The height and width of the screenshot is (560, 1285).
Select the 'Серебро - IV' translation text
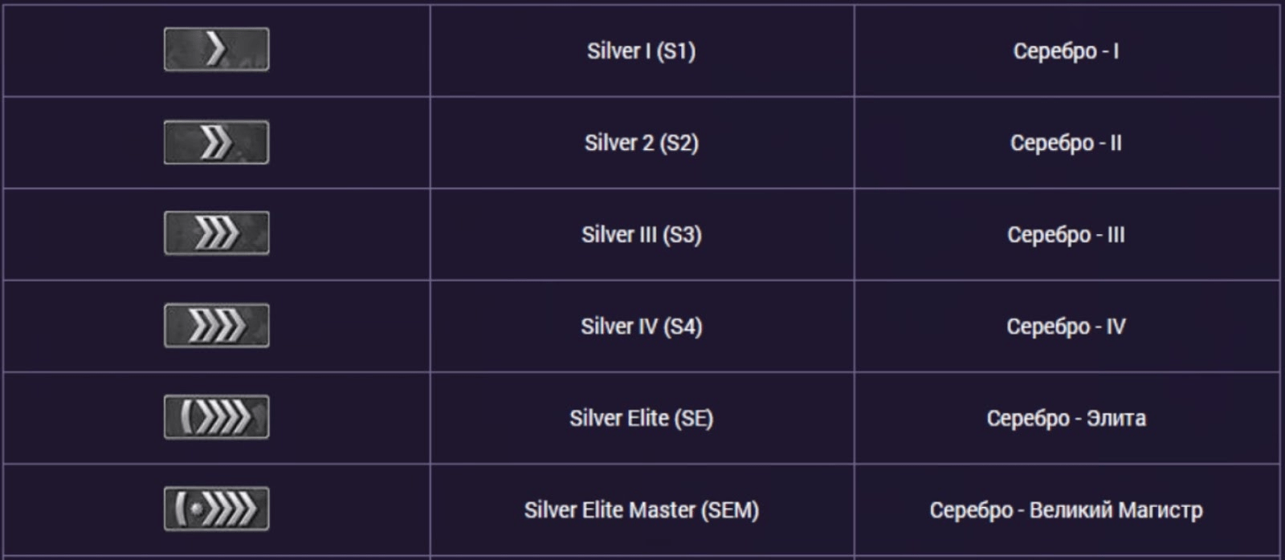point(1067,327)
